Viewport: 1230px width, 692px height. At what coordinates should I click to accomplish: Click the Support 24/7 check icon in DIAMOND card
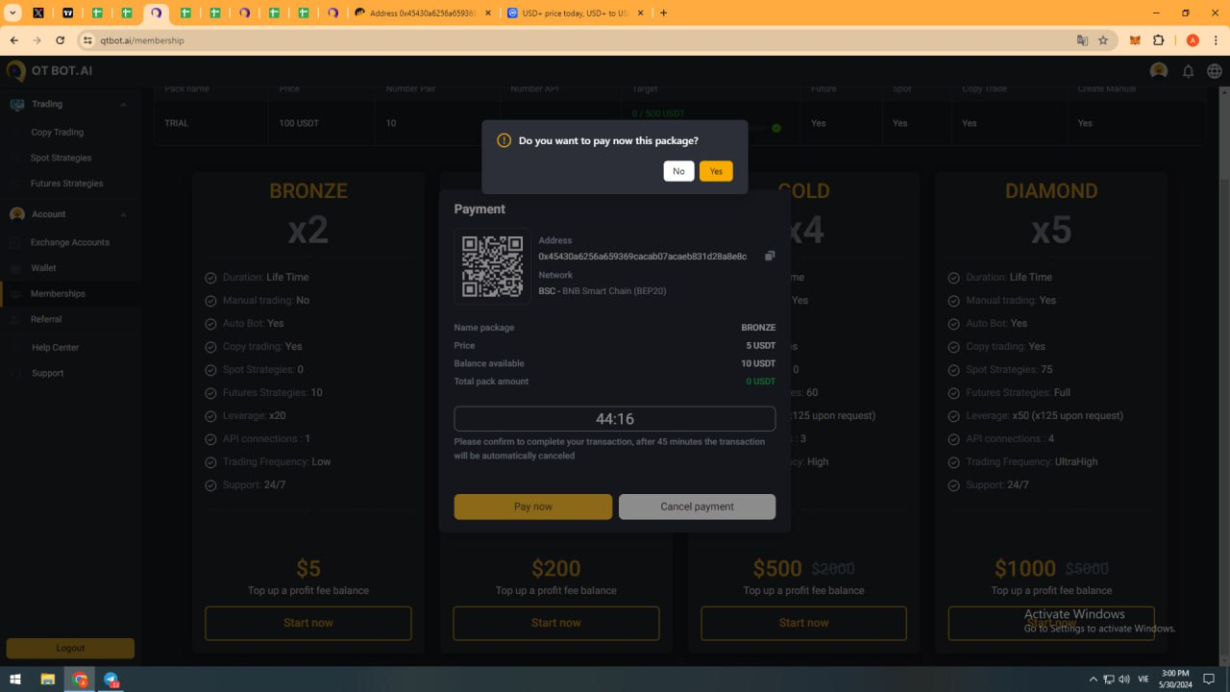(954, 485)
